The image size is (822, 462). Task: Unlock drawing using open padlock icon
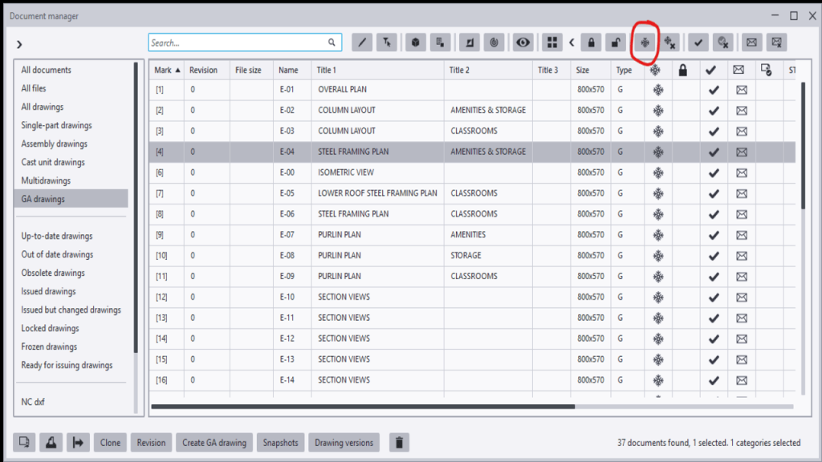[616, 43]
